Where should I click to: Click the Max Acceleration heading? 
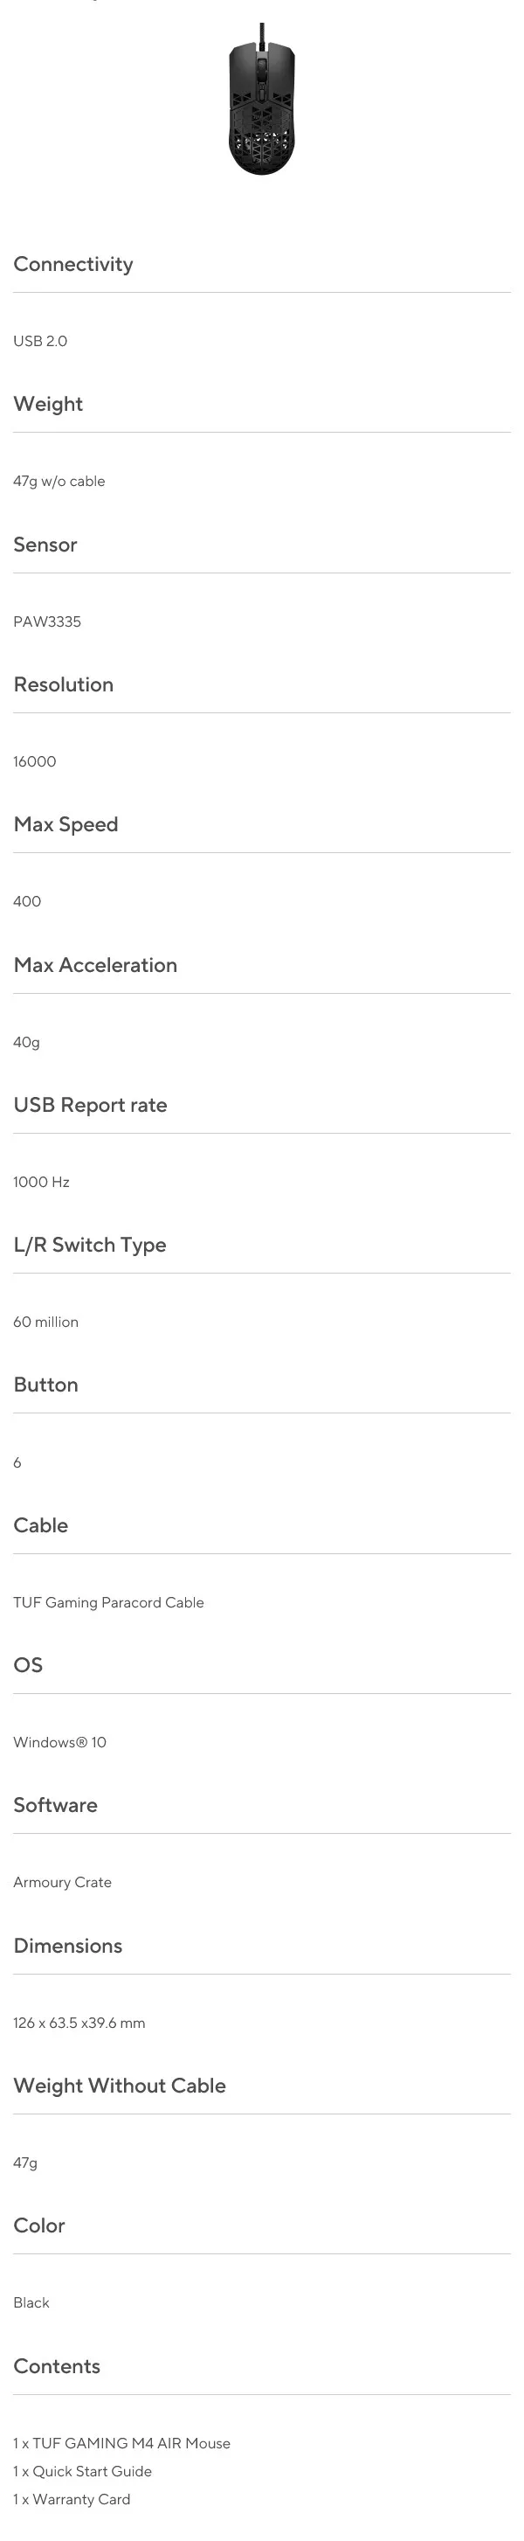point(95,965)
